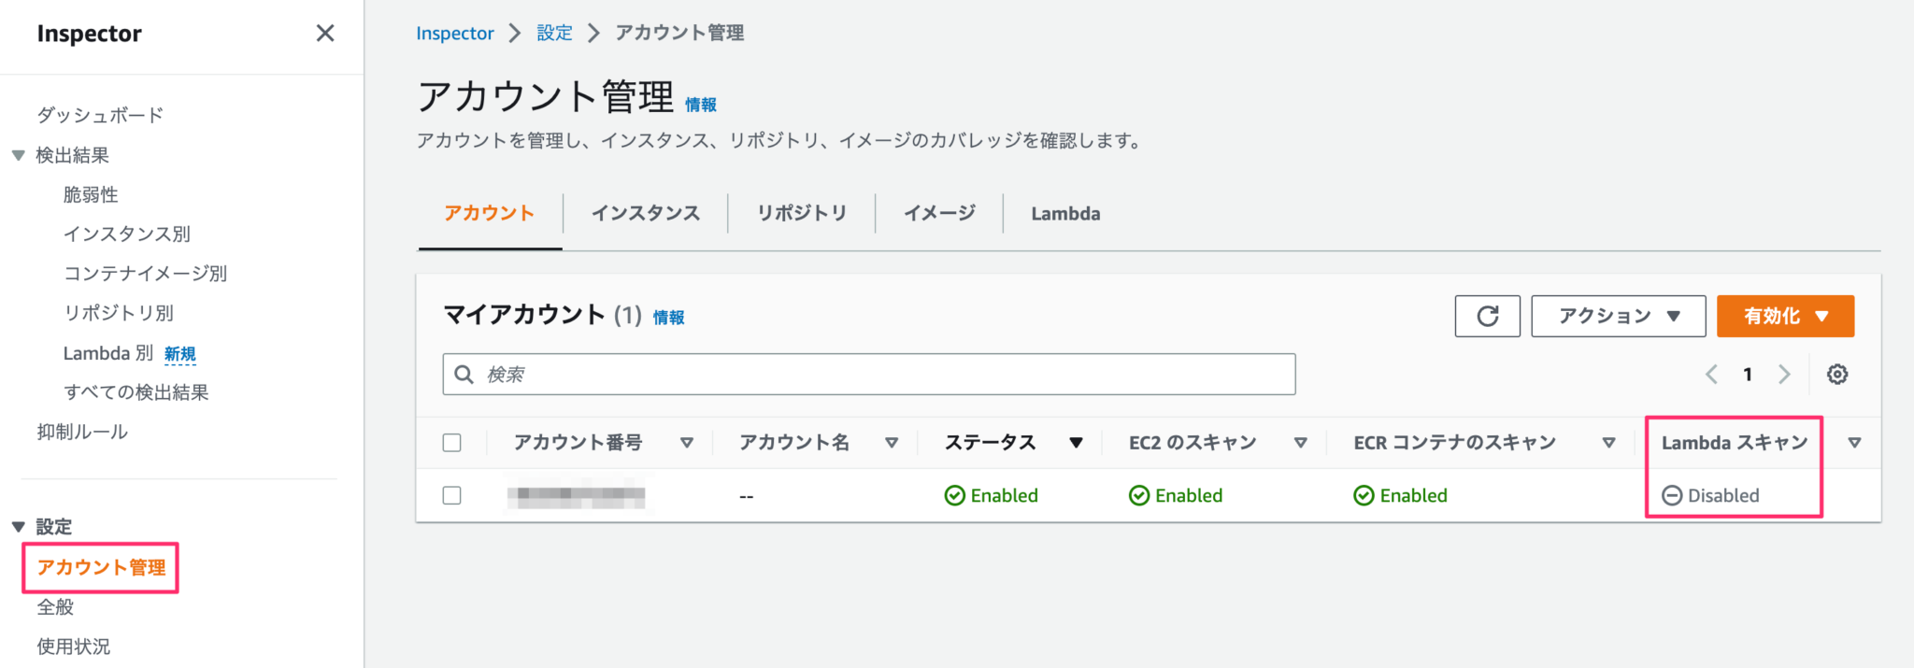Image resolution: width=1914 pixels, height=668 pixels.
Task: Close the Inspector navigation sidebar
Action: point(325,33)
